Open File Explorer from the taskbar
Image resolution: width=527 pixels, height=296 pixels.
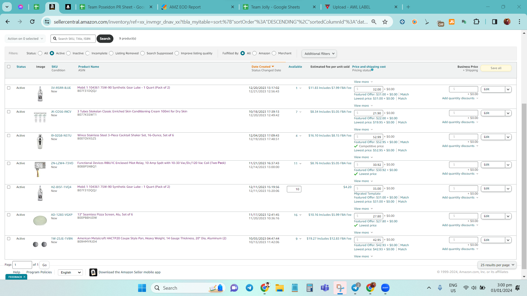pyautogui.click(x=280, y=288)
